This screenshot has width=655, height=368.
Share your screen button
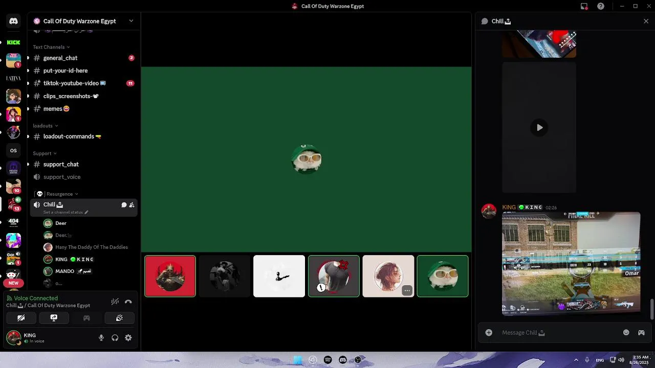54,318
